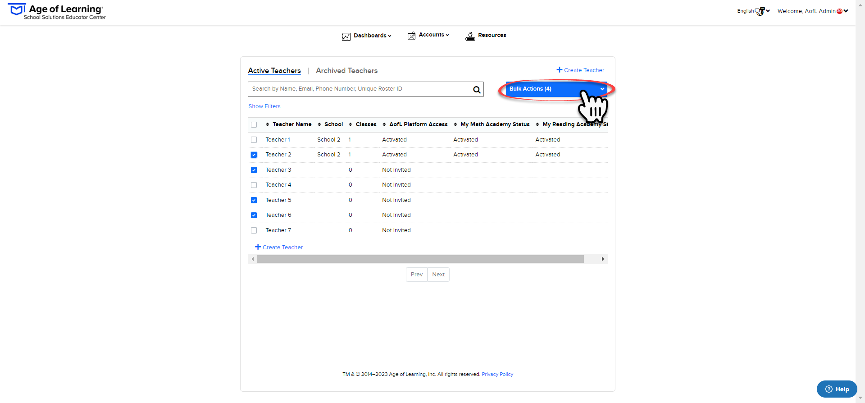The width and height of the screenshot is (865, 403).
Task: Uncheck the Teacher 5 checkbox
Action: pyautogui.click(x=254, y=200)
